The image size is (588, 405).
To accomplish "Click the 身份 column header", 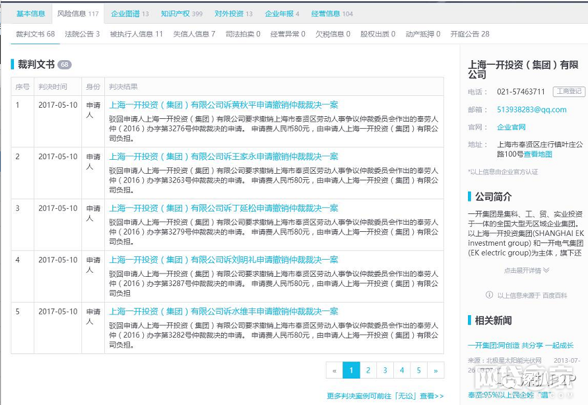I will (x=93, y=87).
